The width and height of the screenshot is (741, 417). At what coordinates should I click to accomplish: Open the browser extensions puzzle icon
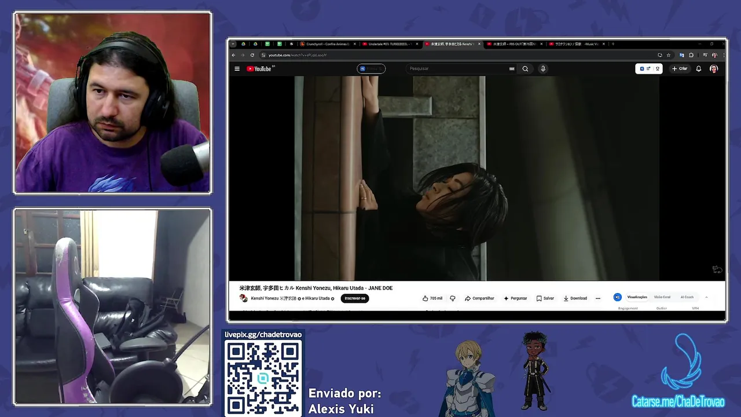coord(691,55)
